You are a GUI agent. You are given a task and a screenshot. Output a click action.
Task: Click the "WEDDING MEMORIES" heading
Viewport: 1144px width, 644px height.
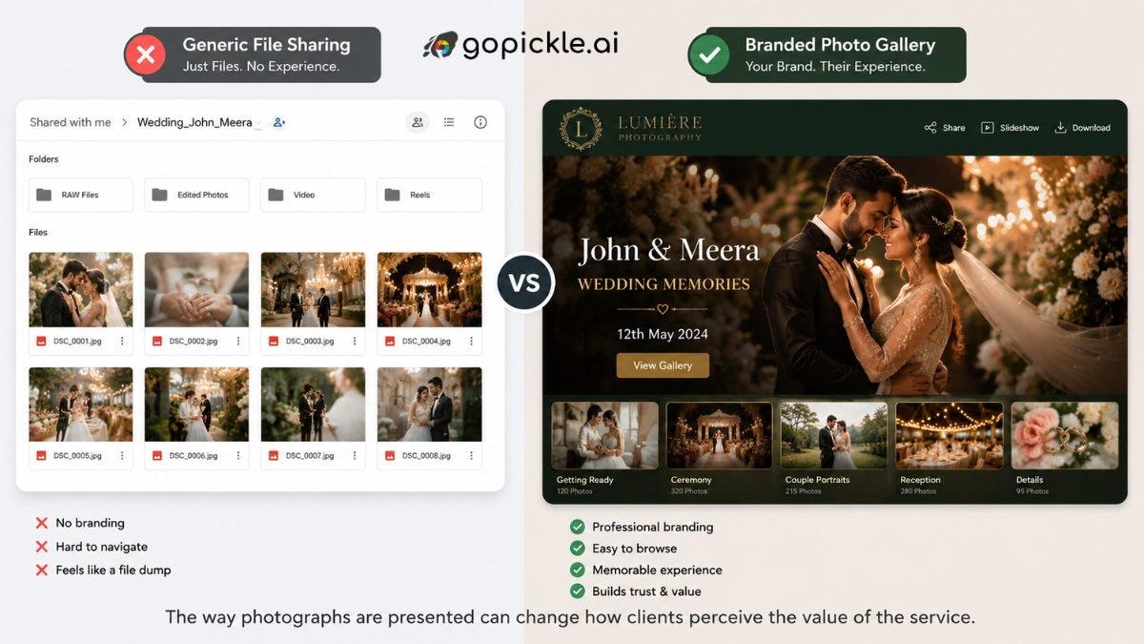[x=664, y=284]
